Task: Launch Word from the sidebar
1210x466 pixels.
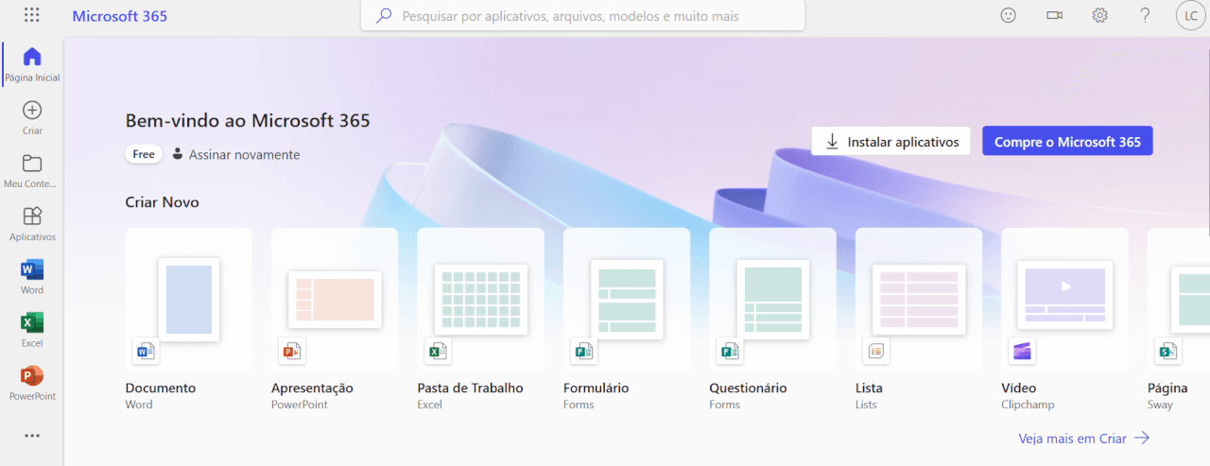Action: 32,269
